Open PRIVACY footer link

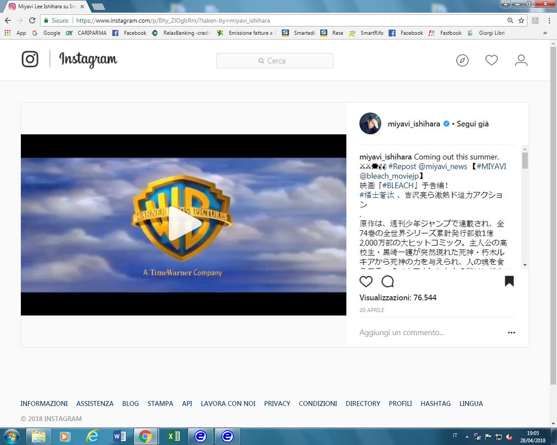coord(277,404)
